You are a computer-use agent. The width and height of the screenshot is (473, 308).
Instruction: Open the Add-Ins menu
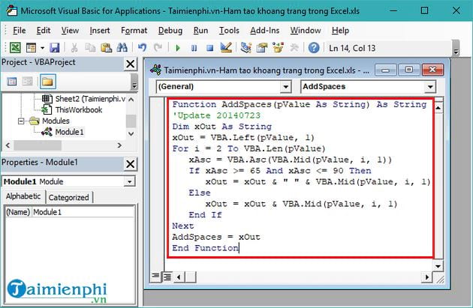pyautogui.click(x=264, y=31)
